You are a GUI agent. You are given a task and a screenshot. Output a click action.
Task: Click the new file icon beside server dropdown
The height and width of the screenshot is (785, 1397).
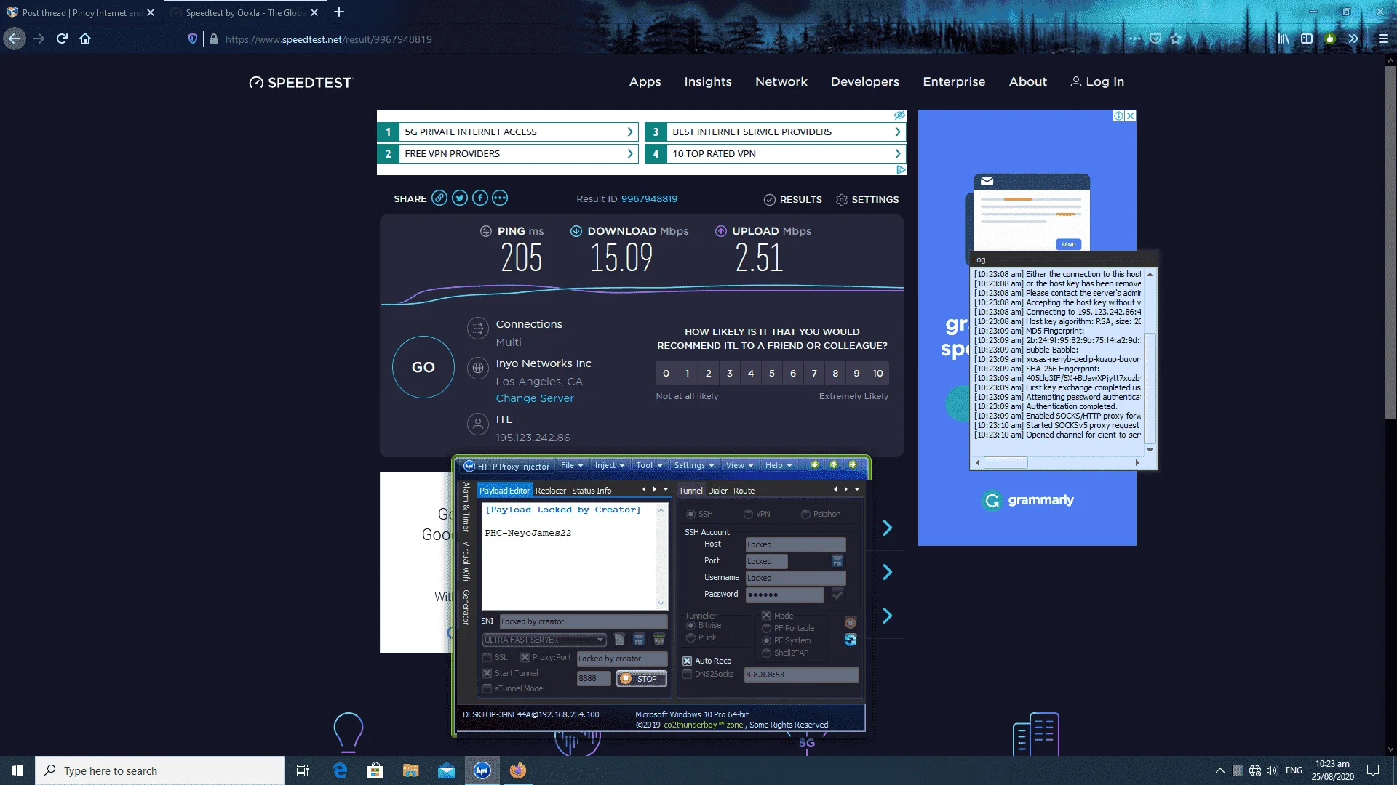tap(619, 640)
